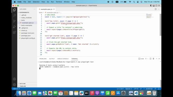
Task: Open the playwright.dev link on line 5
Action: click(x=71, y=23)
